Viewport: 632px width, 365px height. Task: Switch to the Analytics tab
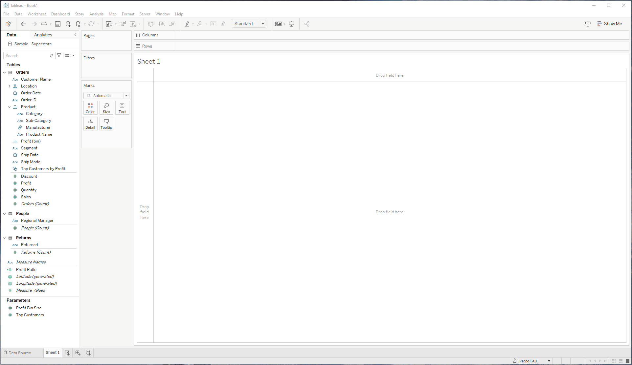43,35
